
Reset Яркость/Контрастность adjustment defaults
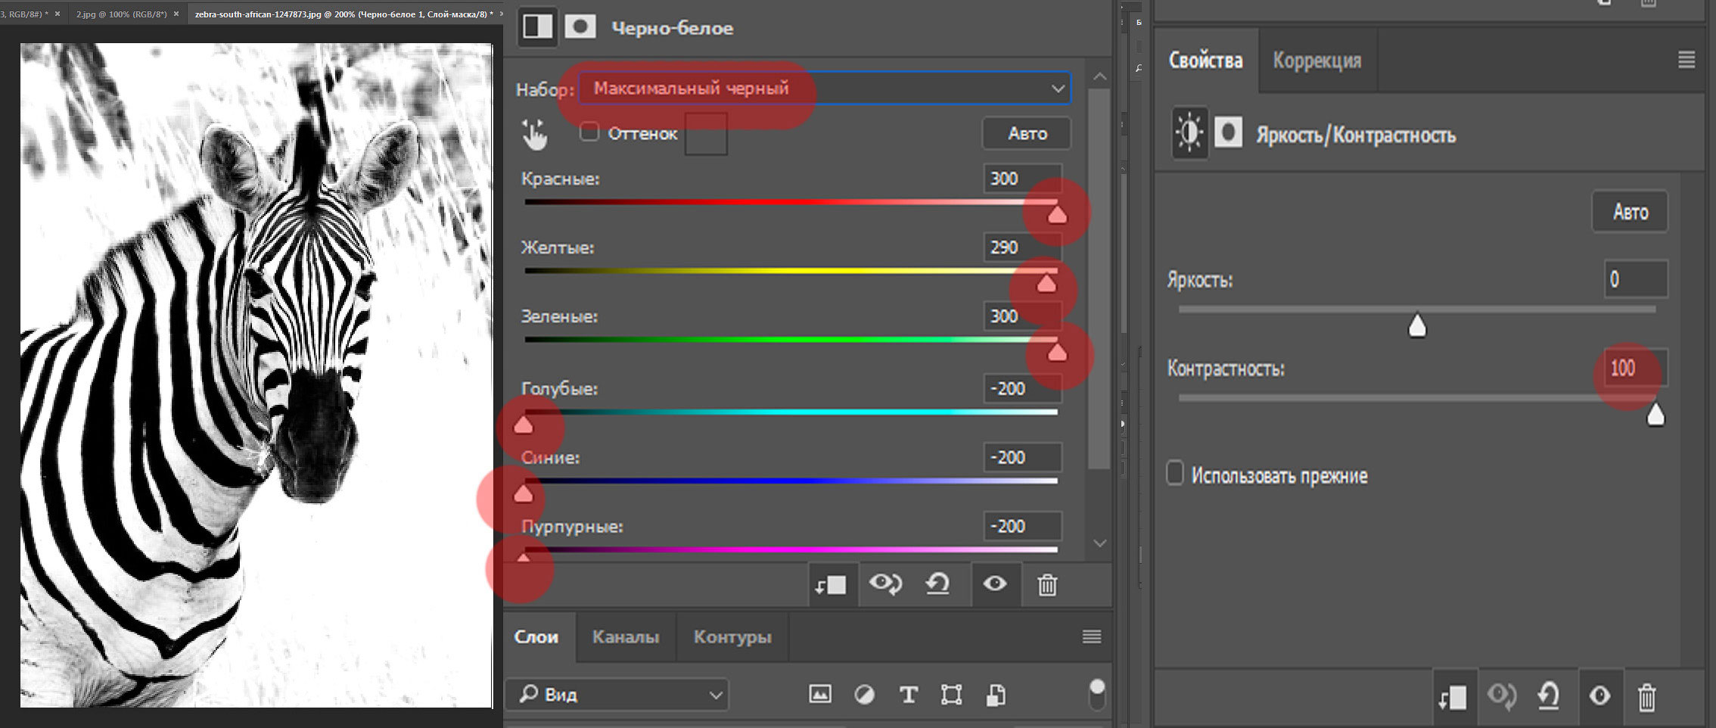1548,696
